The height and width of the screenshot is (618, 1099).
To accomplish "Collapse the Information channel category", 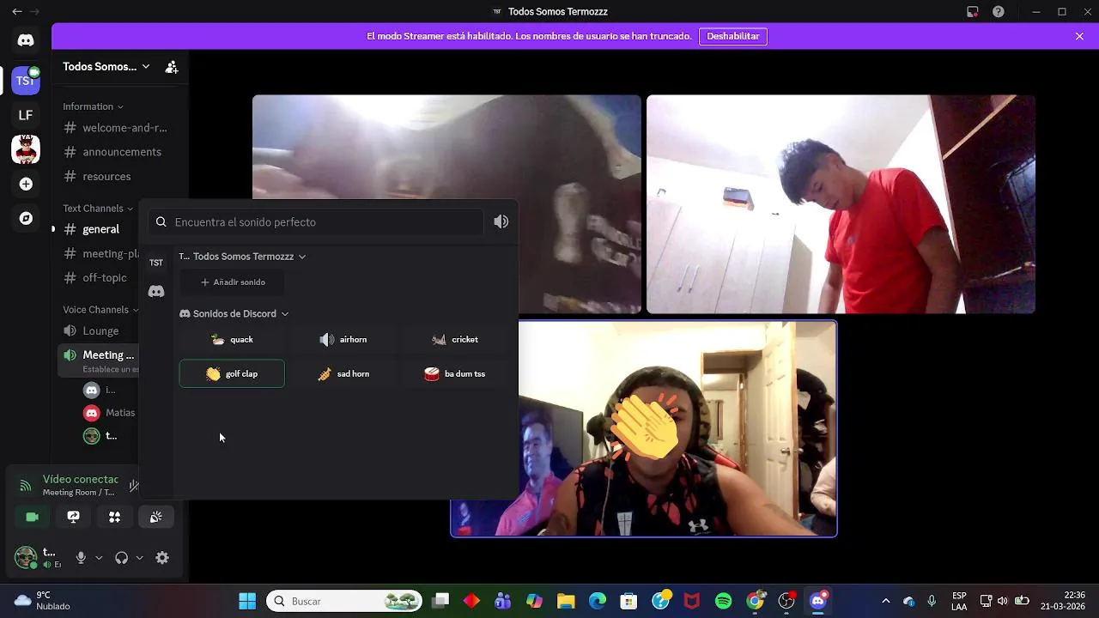I will (93, 106).
